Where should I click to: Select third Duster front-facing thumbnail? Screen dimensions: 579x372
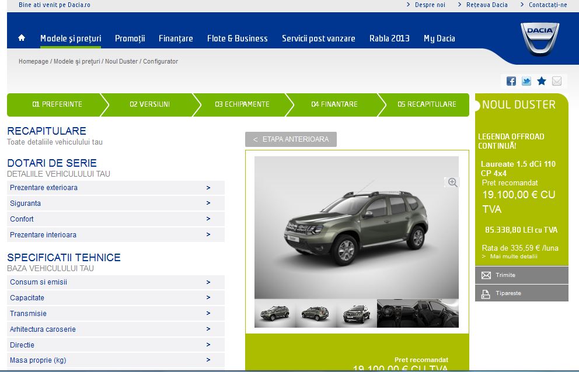coord(357,313)
